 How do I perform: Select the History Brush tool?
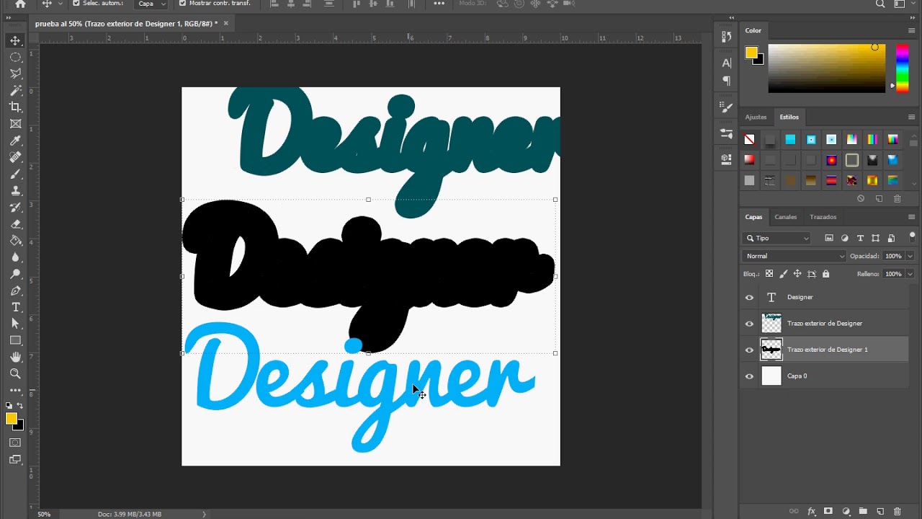[15, 208]
